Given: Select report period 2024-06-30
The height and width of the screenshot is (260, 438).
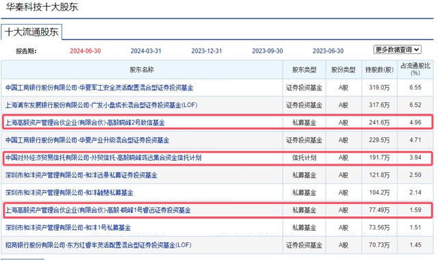Looking at the screenshot, I should 85,51.
